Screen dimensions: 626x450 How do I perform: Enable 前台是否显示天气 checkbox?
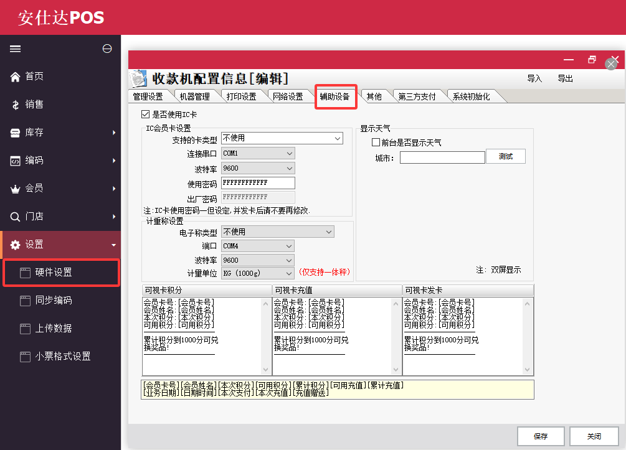point(376,142)
